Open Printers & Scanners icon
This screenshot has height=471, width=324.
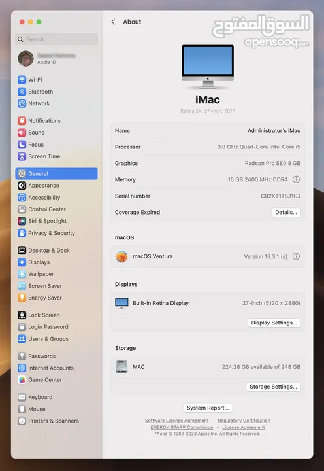click(22, 421)
